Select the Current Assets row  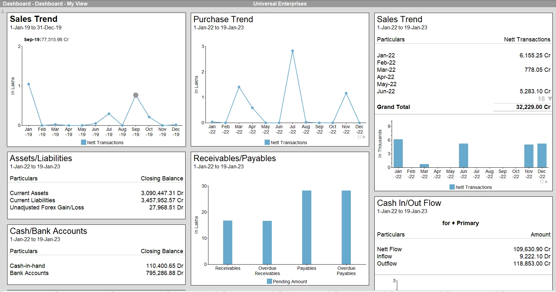click(96, 193)
